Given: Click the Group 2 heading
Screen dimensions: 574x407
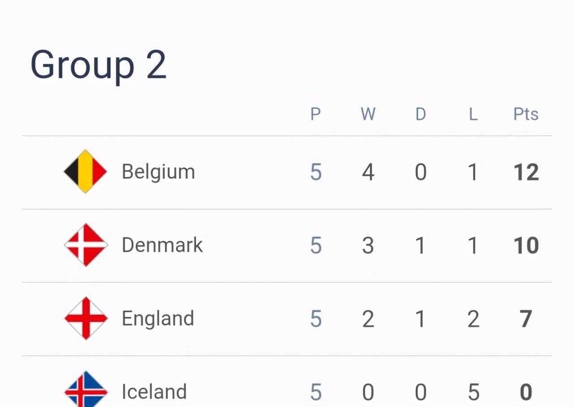Looking at the screenshot, I should (99, 65).
